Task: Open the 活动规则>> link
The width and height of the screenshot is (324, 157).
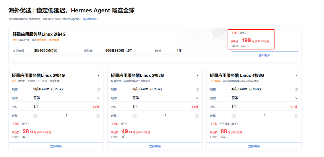Action: 91,19
